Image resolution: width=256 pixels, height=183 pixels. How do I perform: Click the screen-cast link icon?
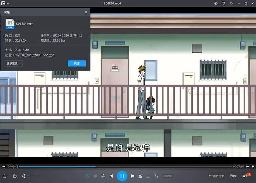click(156, 176)
